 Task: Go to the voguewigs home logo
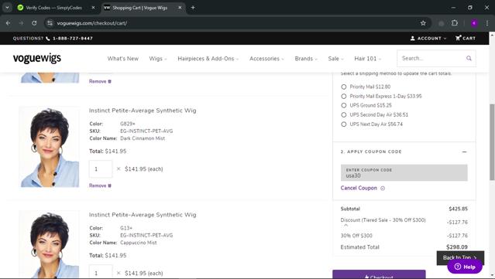pyautogui.click(x=37, y=59)
